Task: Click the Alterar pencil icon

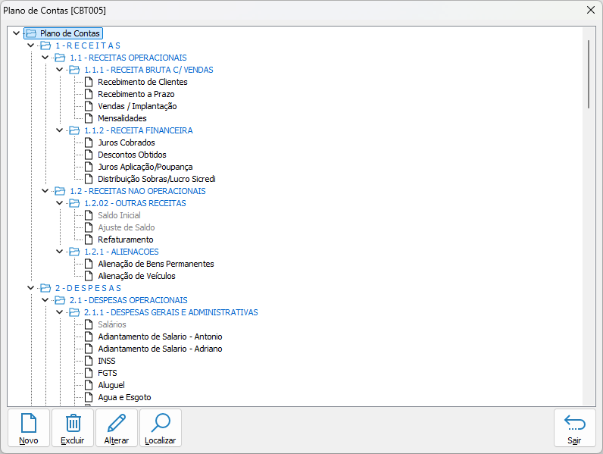Action: point(117,423)
